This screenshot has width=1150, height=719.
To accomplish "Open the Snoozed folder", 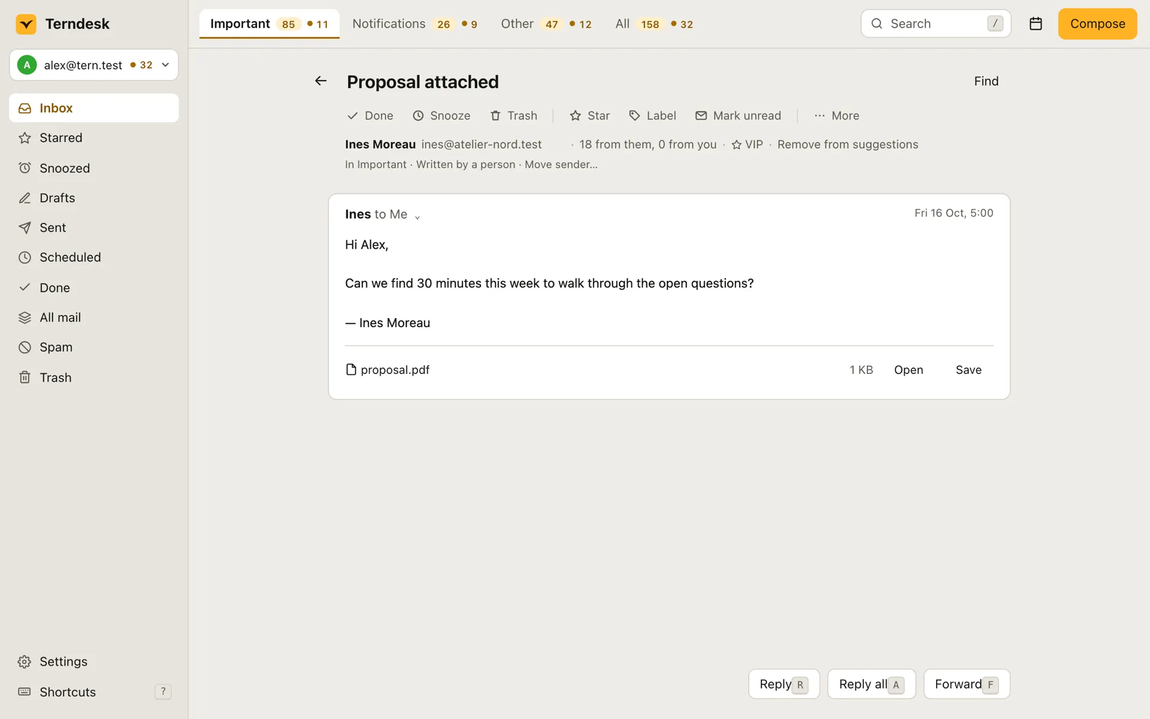I will click(x=94, y=168).
